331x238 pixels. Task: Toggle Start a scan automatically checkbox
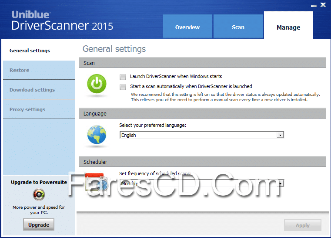pos(123,87)
